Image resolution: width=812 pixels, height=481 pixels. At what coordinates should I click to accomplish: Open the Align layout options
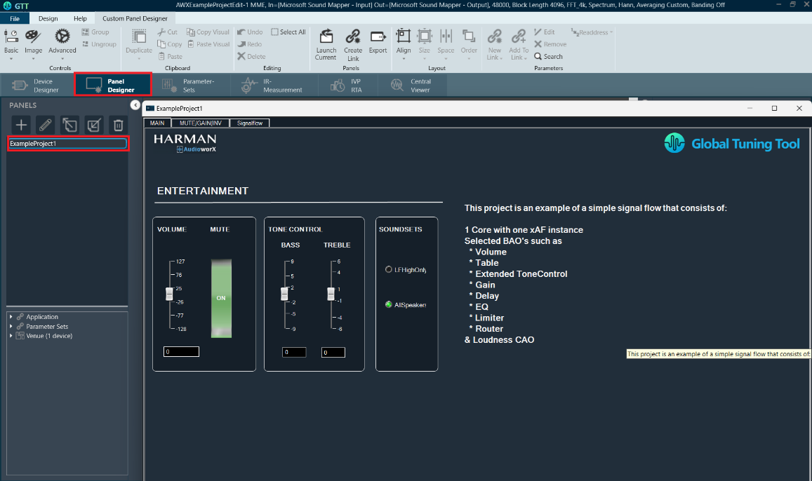click(x=404, y=44)
